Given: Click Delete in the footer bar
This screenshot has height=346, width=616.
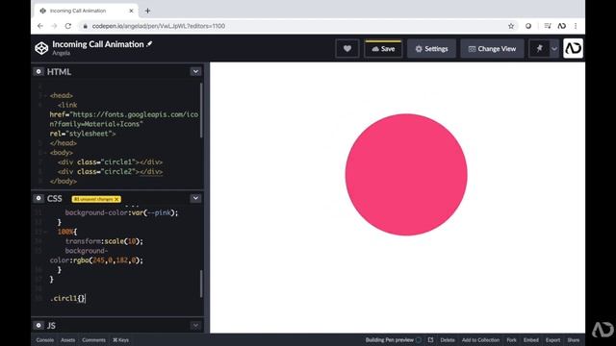Looking at the screenshot, I should pyautogui.click(x=447, y=340).
